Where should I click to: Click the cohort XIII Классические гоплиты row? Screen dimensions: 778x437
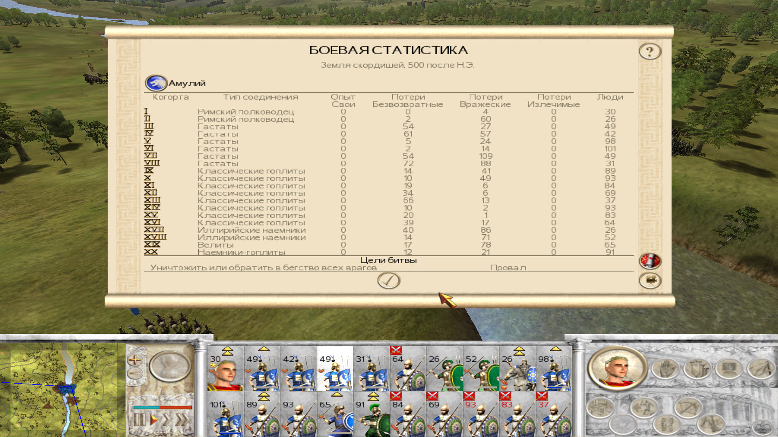389,200
